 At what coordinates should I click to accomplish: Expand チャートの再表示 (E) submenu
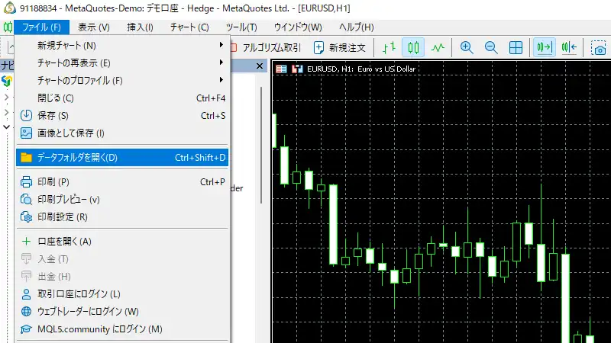click(122, 63)
